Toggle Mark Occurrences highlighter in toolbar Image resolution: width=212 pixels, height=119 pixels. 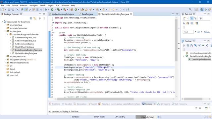26,10
